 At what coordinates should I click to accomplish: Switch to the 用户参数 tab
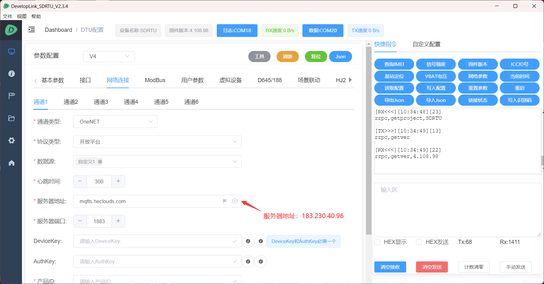[192, 80]
